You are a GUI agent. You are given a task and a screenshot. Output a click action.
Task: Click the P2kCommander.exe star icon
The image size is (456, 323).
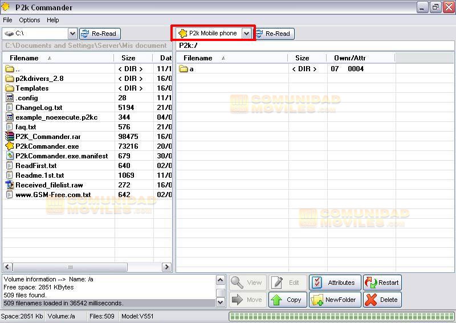[x=10, y=146]
